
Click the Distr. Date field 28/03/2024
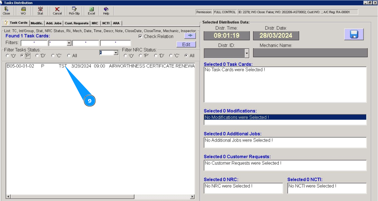(x=276, y=36)
